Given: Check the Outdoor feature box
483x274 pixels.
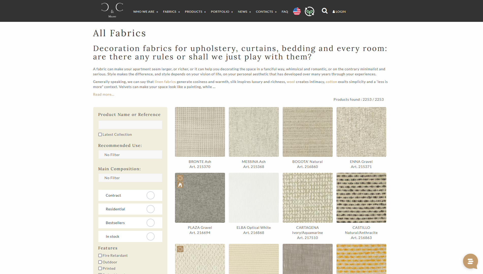Looking at the screenshot, I should coord(100,262).
